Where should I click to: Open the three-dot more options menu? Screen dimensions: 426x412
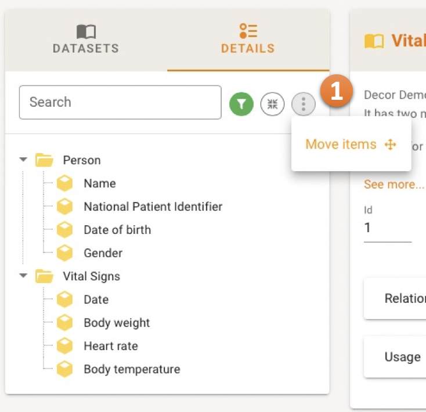point(303,104)
